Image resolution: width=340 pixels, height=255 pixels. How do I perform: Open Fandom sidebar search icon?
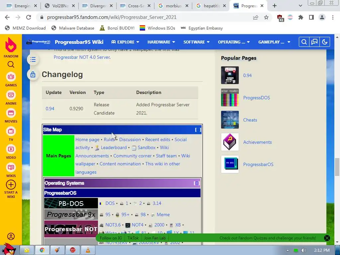click(11, 64)
